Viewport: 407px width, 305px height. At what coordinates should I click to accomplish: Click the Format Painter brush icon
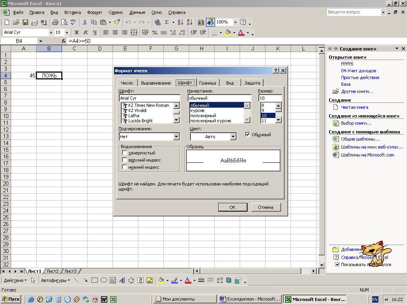(117, 22)
